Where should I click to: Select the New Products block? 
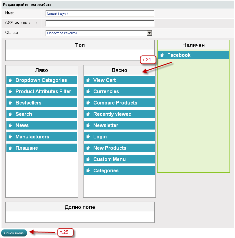pos(119,148)
